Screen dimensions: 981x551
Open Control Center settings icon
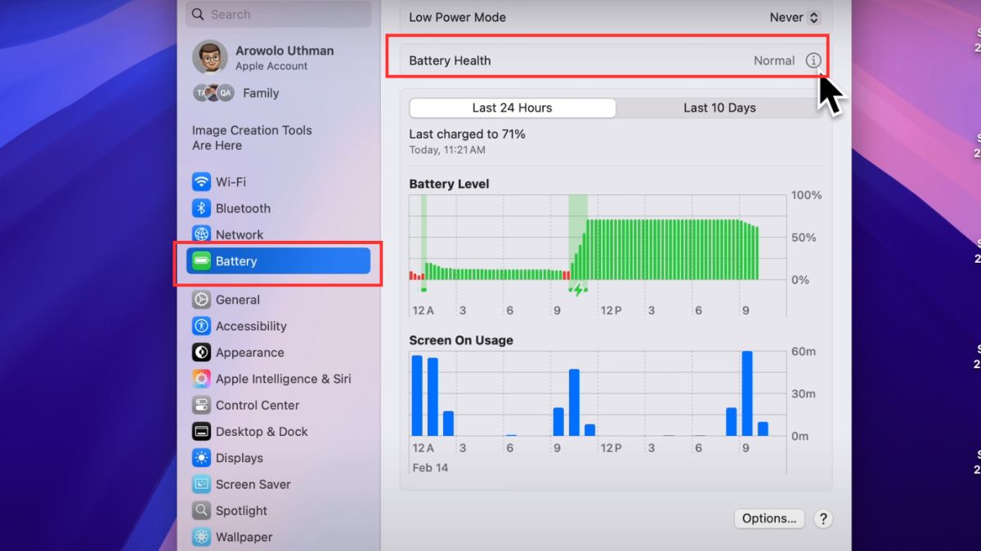[201, 405]
